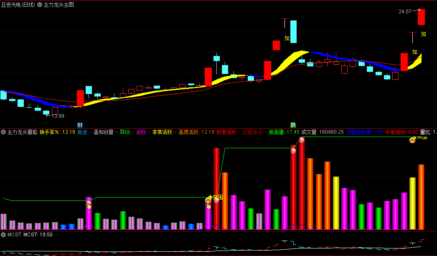Click the 24.07 high price label
Viewport: 437px width, 256px height.
pos(405,12)
